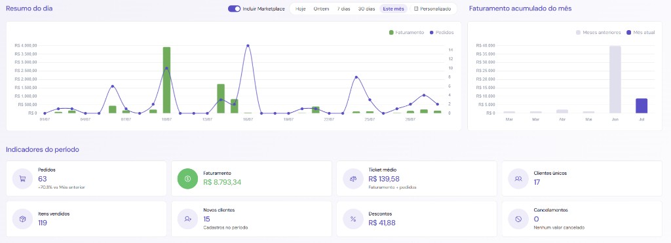This screenshot has width=671, height=243.
Task: Click the Ticket médio value R$ 139,58
Action: pyautogui.click(x=384, y=179)
